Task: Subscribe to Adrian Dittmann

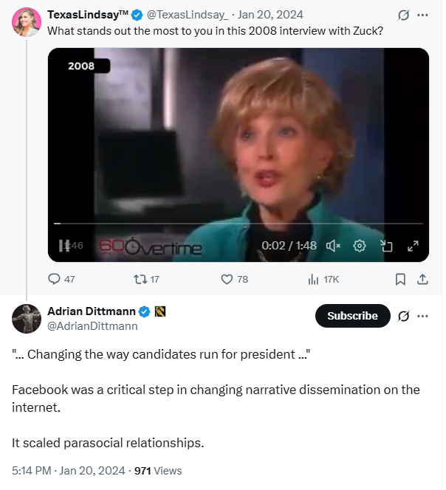Action: [352, 316]
